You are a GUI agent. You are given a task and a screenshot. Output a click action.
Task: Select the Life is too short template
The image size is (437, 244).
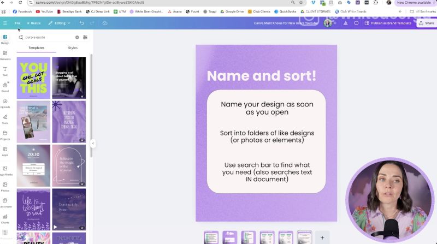point(33,210)
